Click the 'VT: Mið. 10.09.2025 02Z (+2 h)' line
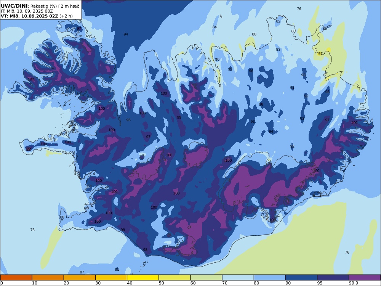The image size is (381, 286). (37, 16)
